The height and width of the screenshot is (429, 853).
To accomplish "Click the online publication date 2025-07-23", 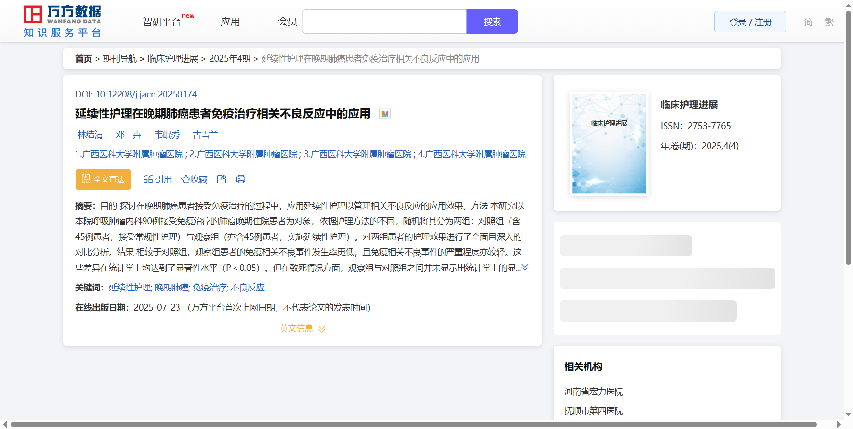I will (x=157, y=308).
